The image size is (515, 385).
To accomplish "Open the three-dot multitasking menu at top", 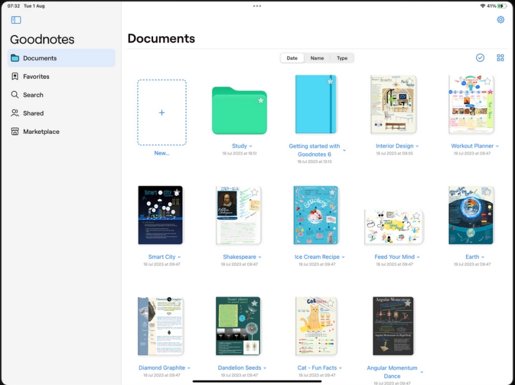I will 257,6.
